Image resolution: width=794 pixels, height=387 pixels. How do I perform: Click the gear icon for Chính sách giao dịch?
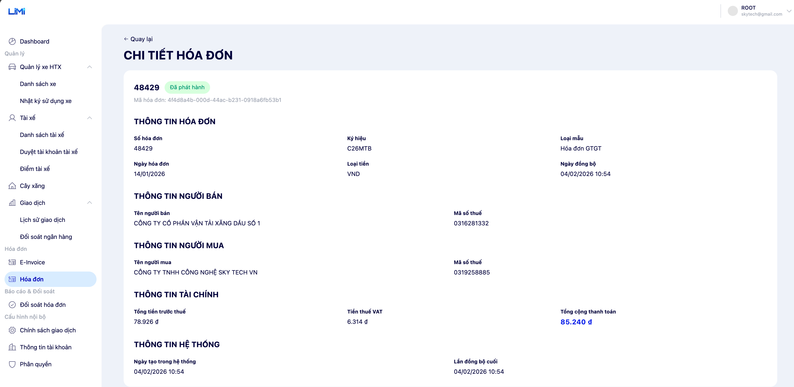click(12, 330)
